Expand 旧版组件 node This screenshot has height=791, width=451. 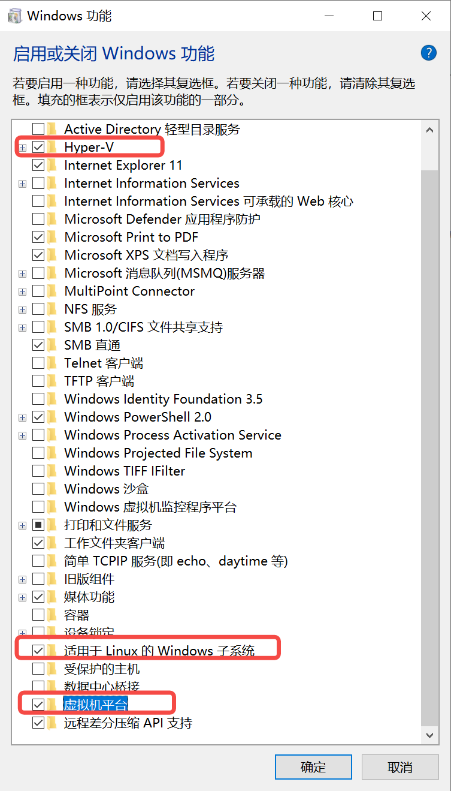point(23,579)
